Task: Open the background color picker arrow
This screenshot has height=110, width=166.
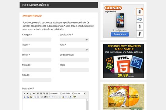Action: click(x=77, y=97)
